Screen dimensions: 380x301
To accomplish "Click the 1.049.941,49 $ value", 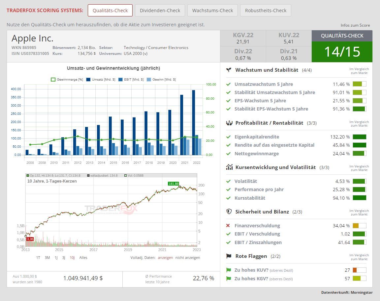I will tap(83, 278).
